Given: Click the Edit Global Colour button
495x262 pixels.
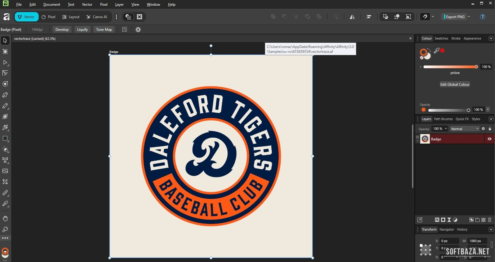Looking at the screenshot, I should coord(455,85).
